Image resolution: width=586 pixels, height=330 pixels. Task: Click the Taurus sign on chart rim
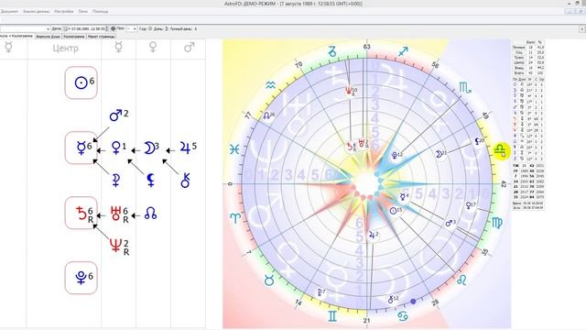click(x=269, y=280)
